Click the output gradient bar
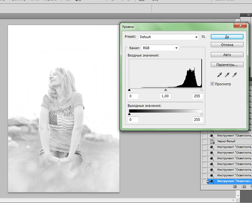The height and width of the screenshot is (203, 252). (165, 111)
